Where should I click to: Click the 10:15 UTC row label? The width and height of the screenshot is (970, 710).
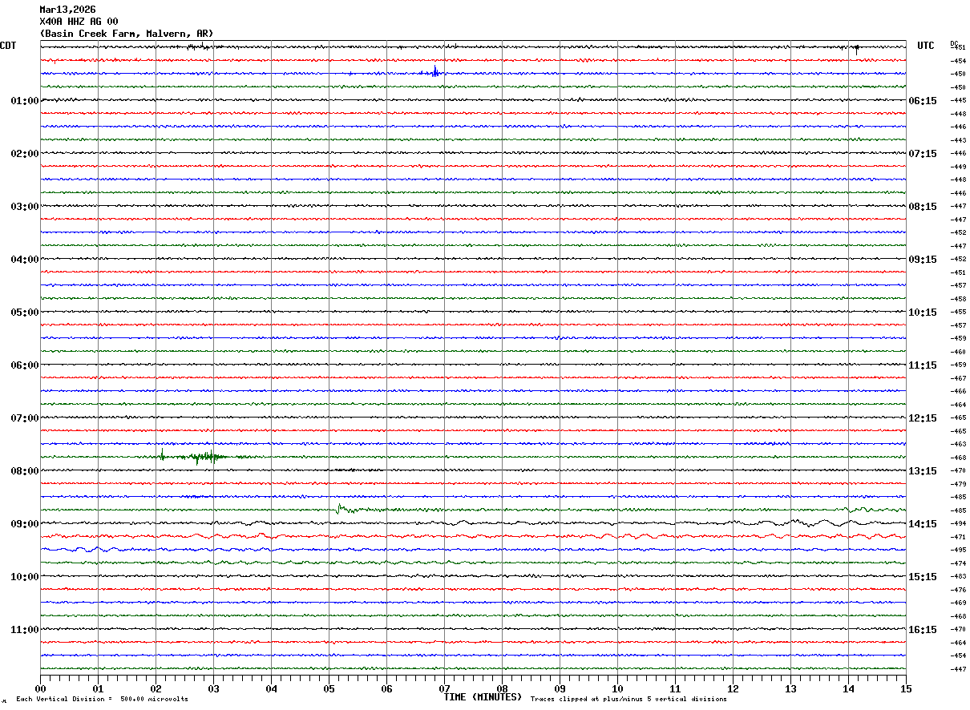tap(922, 313)
